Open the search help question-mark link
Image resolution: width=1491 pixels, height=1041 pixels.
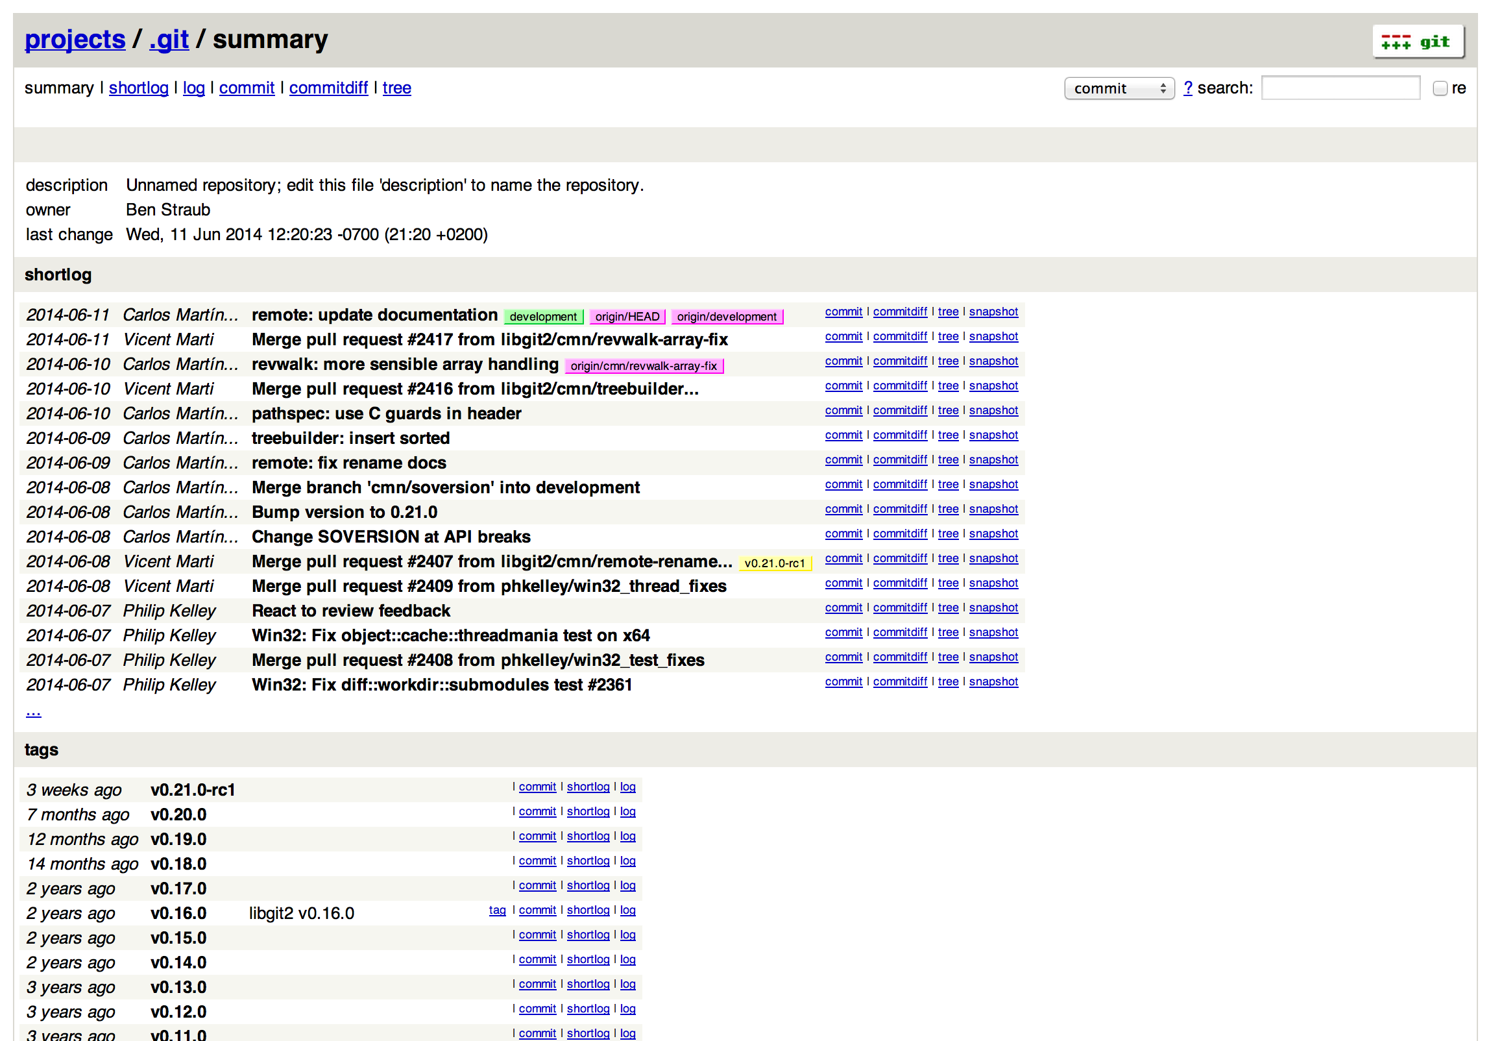pos(1187,88)
